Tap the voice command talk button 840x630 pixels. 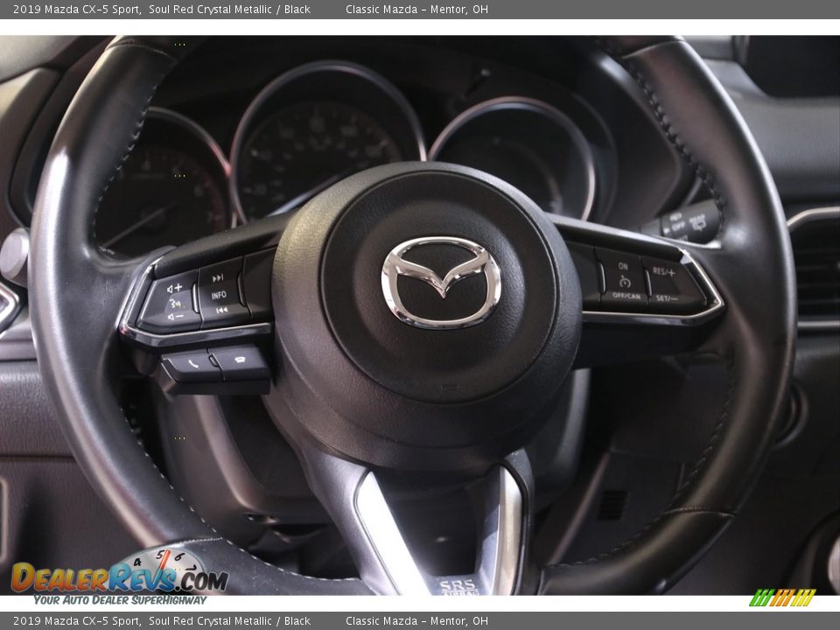pyautogui.click(x=176, y=304)
